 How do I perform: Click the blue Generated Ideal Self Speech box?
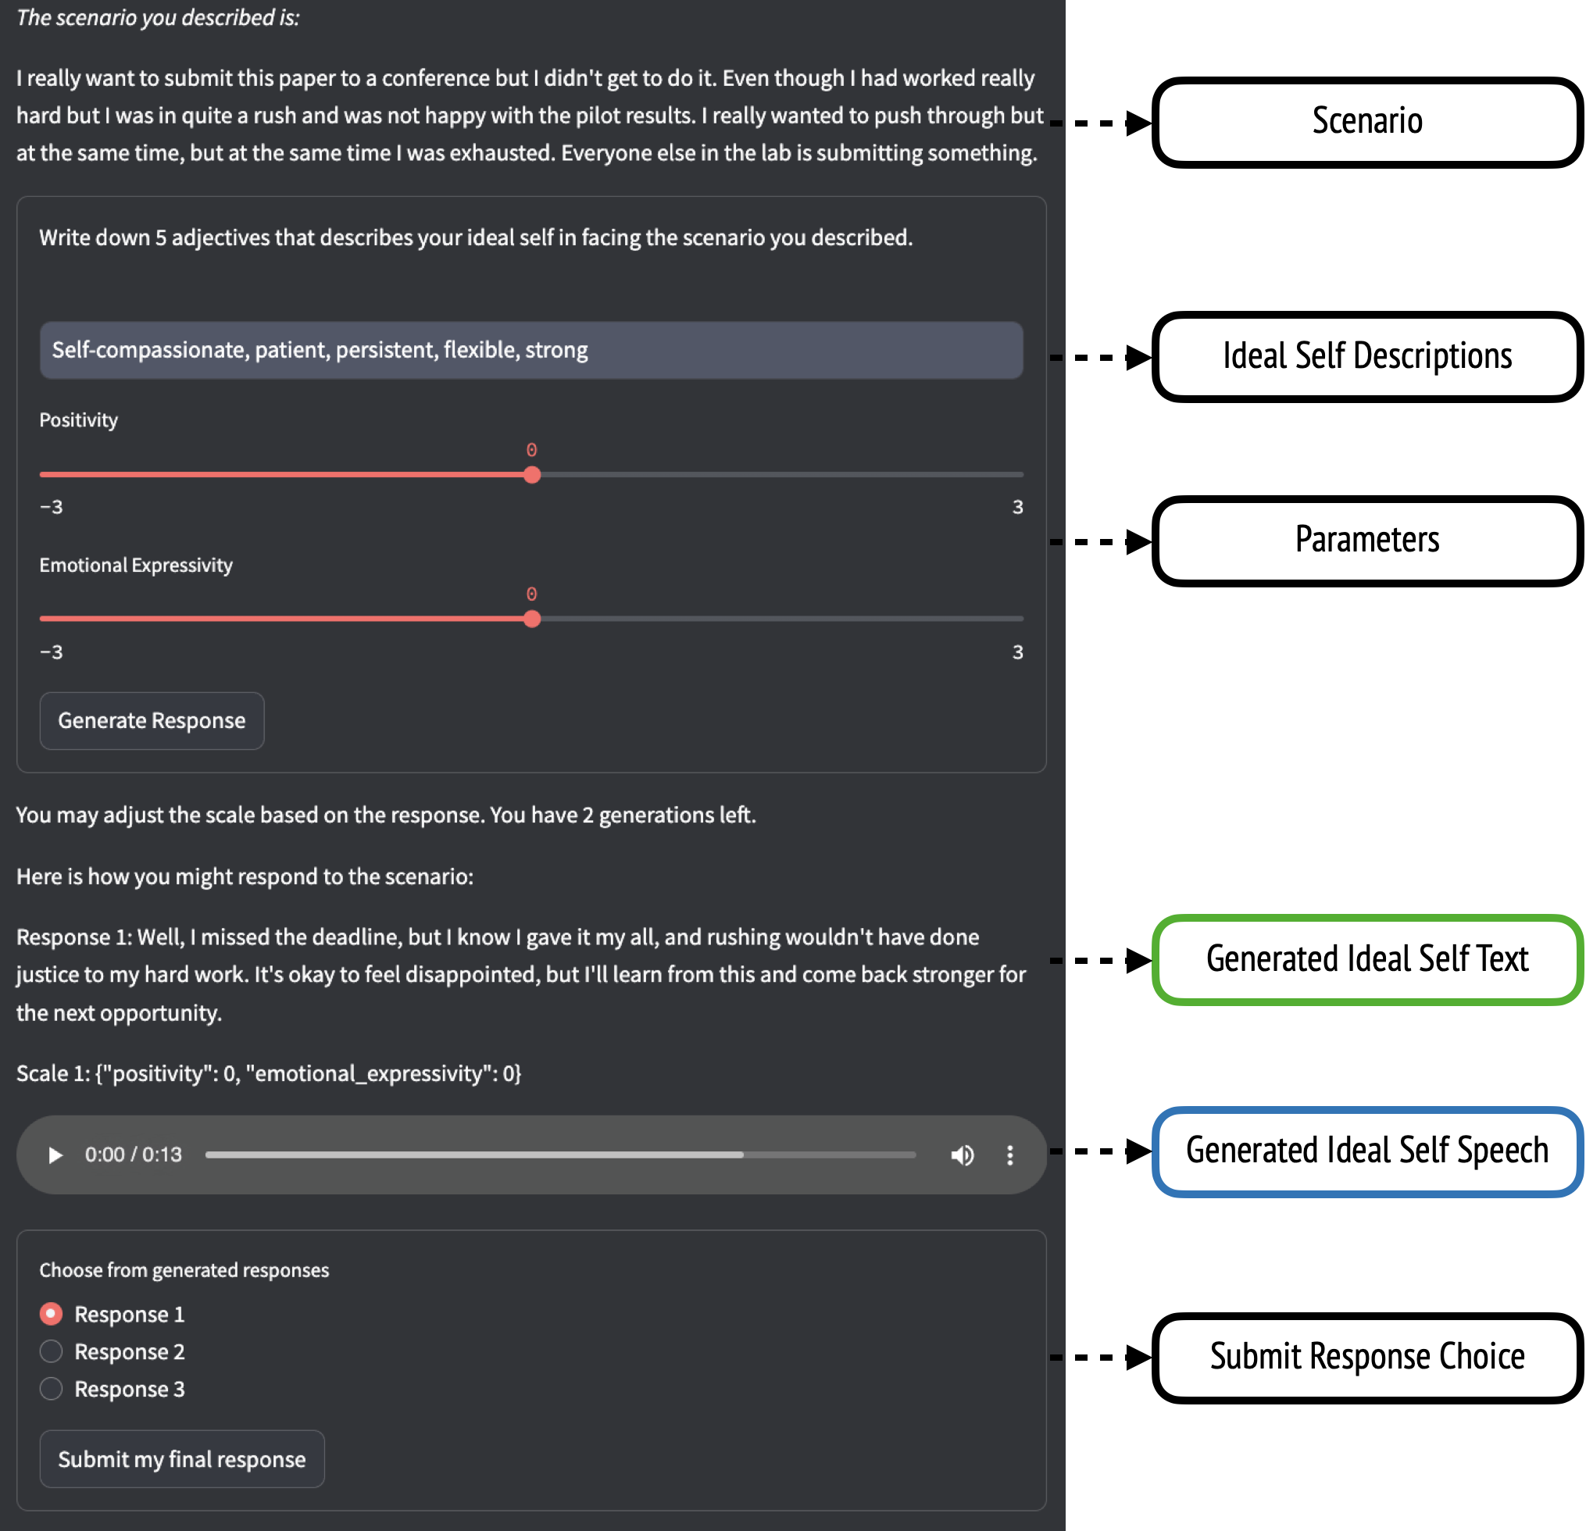click(1366, 1151)
